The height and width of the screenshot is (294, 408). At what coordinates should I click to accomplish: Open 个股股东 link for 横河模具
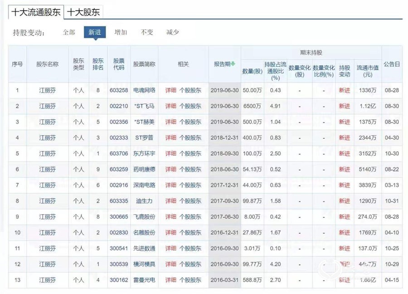coord(190,265)
